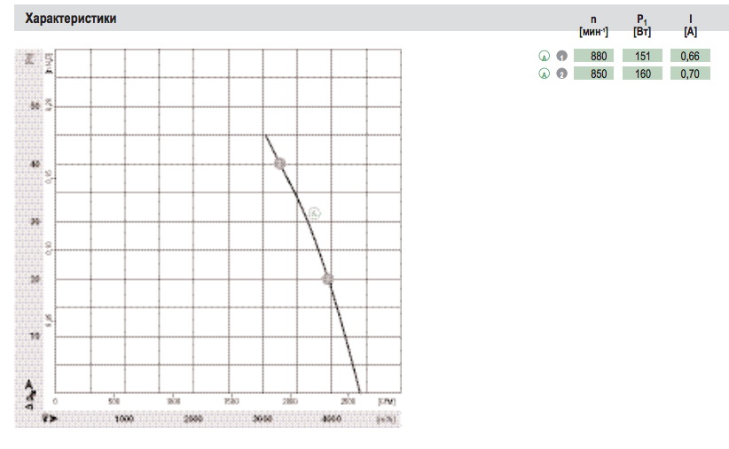729x449 pixels.
Task: Click the "500" label on the CFM axis
Action: [x=114, y=401]
